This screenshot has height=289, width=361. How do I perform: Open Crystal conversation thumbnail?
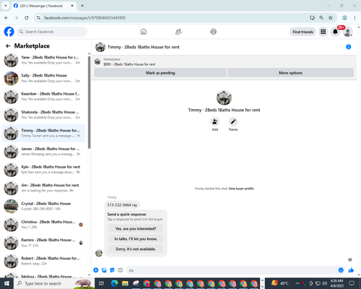click(x=11, y=206)
